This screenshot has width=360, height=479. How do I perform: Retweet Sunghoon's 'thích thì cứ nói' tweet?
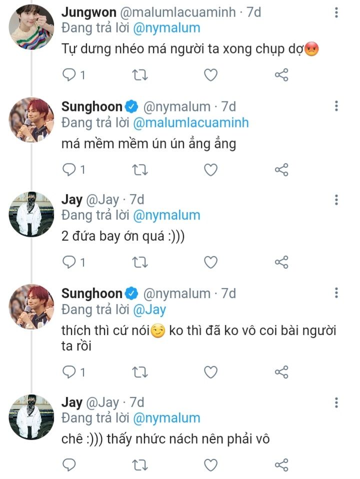pyautogui.click(x=140, y=372)
